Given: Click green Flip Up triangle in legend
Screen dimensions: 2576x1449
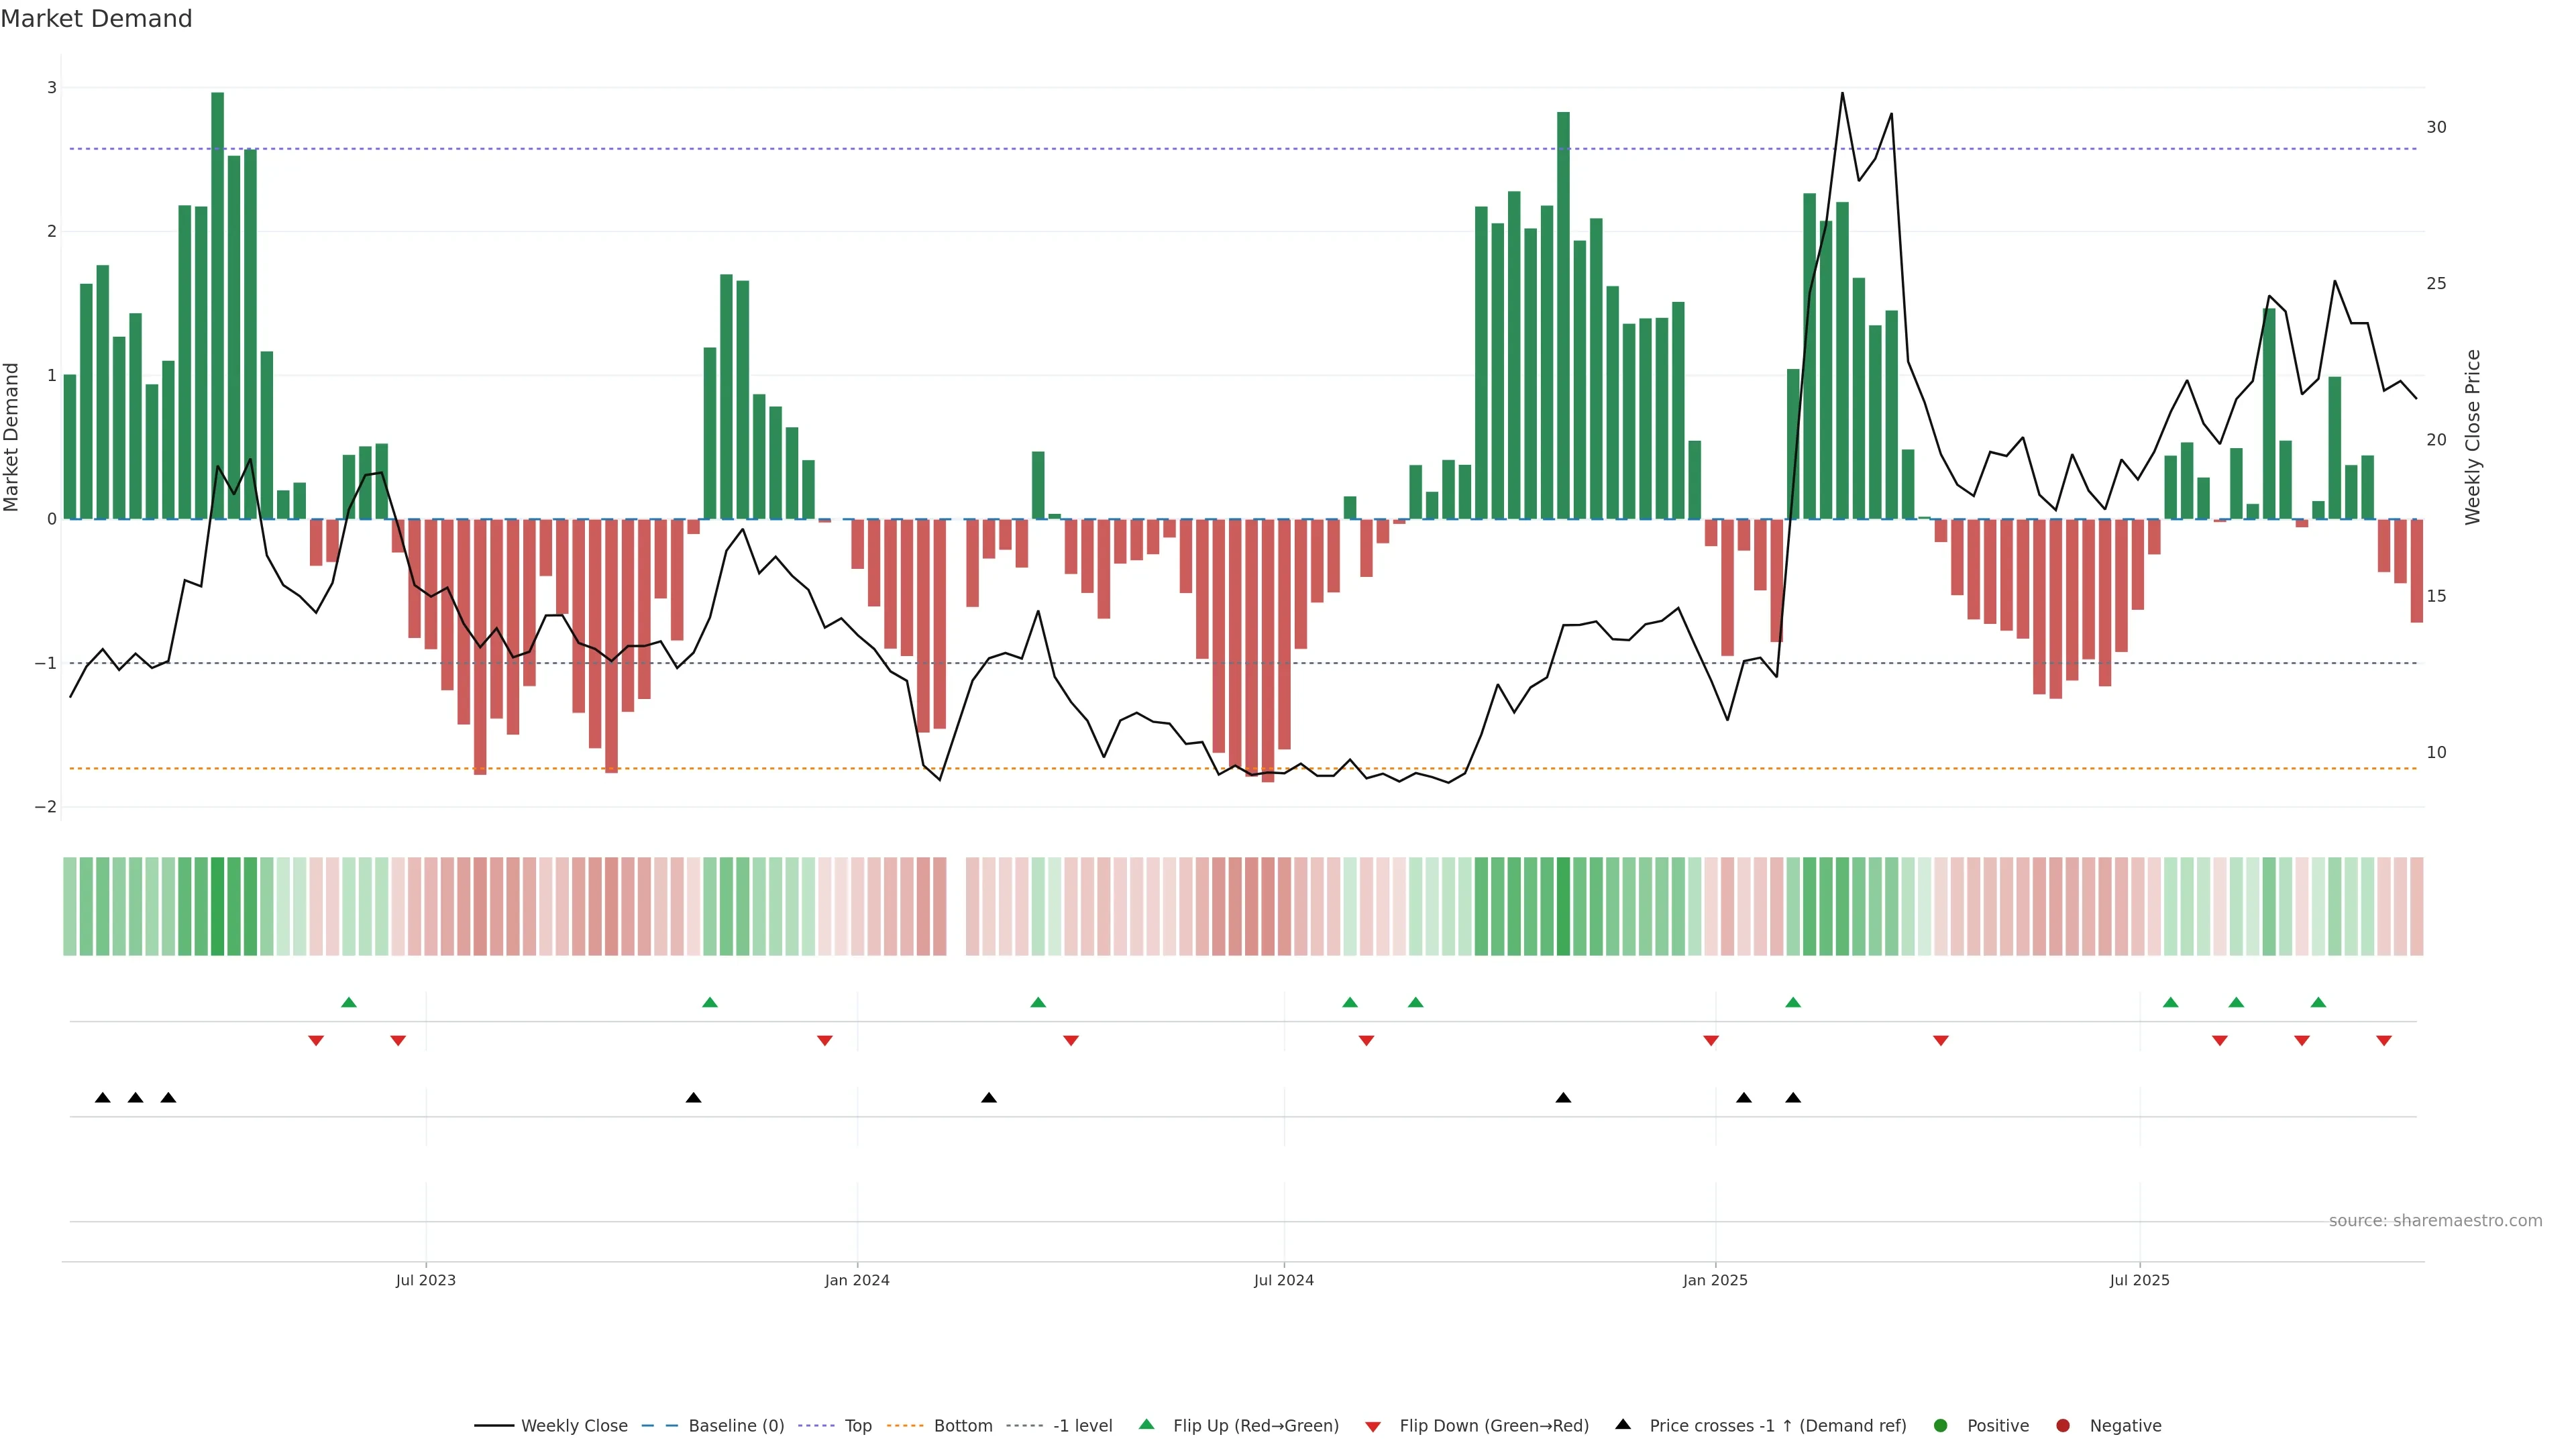Looking at the screenshot, I should click(1147, 1424).
